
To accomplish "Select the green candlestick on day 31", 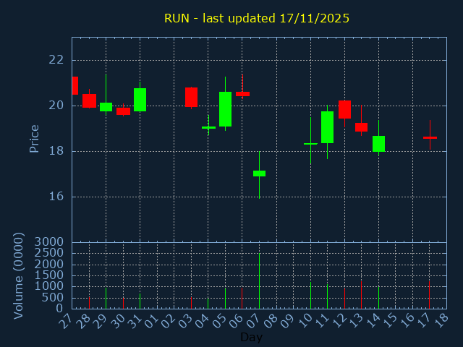I will [140, 100].
